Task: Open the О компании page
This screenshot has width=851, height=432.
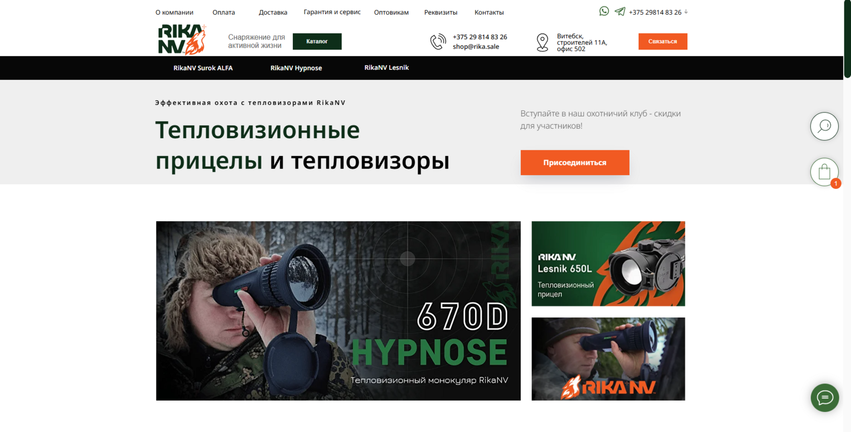Action: [174, 12]
